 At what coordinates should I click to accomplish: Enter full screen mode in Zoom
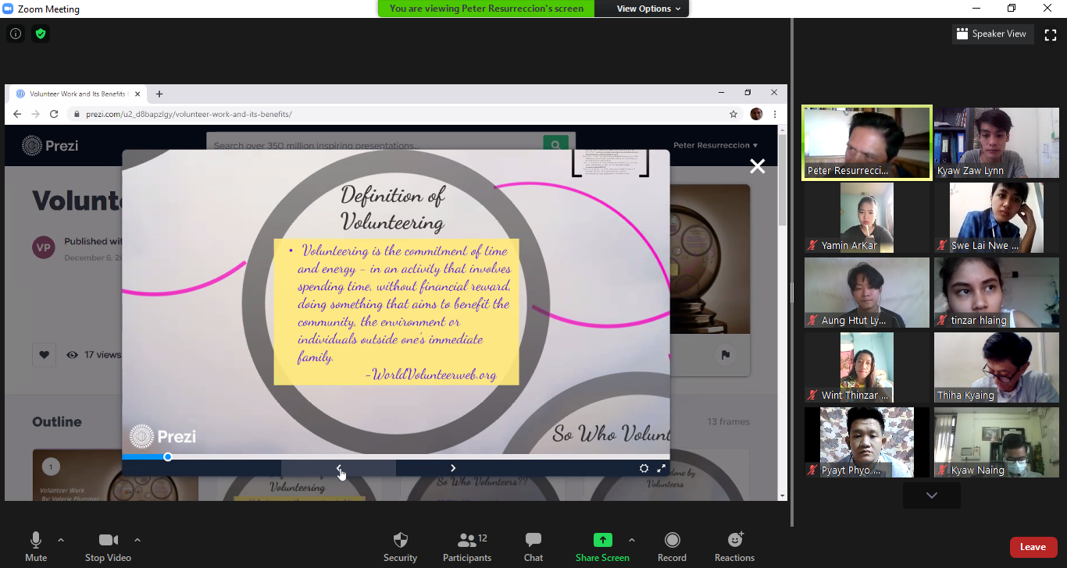pyautogui.click(x=1051, y=34)
